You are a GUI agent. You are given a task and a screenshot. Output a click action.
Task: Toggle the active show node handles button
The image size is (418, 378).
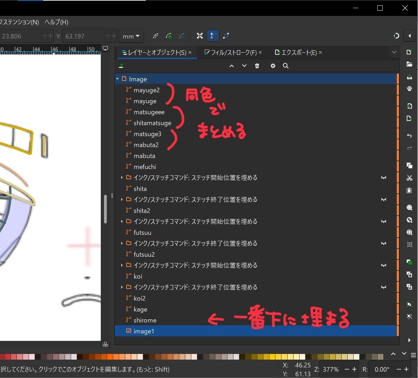pyautogui.click(x=213, y=36)
